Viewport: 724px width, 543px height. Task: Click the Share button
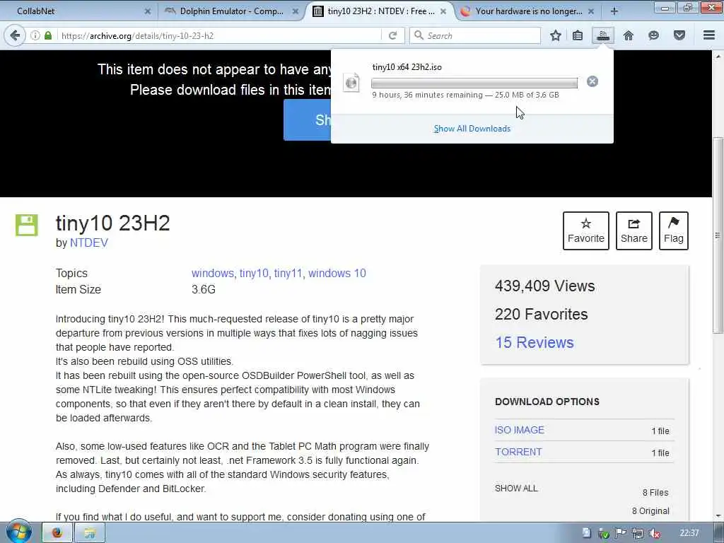[x=634, y=231]
